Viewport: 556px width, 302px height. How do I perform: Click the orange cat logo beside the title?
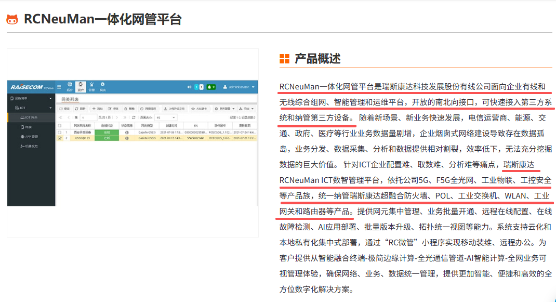12,20
